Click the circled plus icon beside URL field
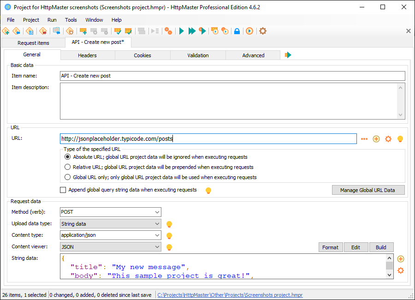 tap(376, 139)
